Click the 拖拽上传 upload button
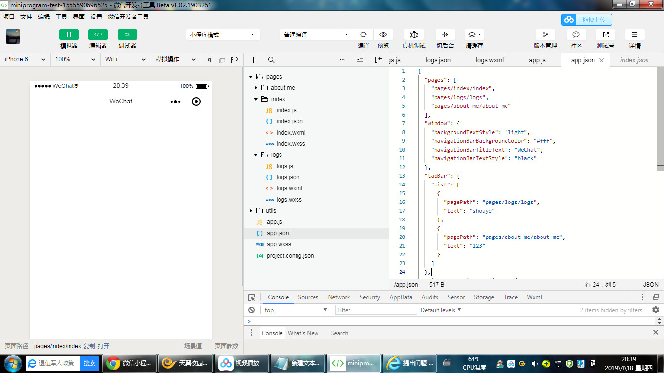Screen dimensions: 664x373 [x=587, y=19]
